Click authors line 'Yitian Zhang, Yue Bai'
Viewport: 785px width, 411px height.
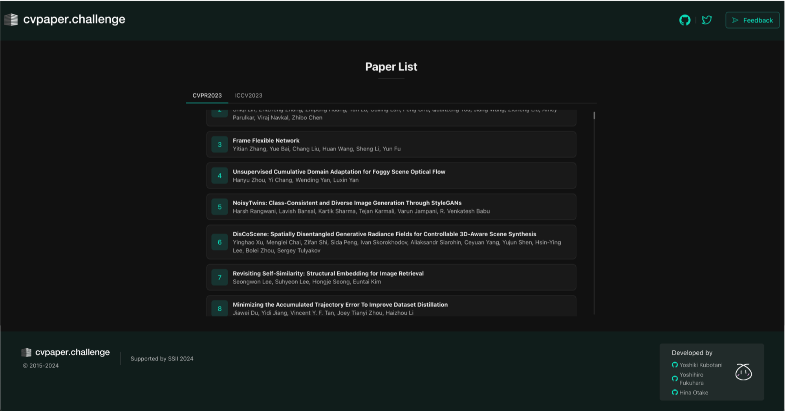pos(317,149)
